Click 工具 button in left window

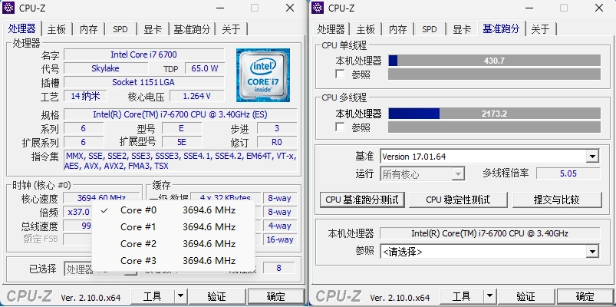tap(153, 296)
